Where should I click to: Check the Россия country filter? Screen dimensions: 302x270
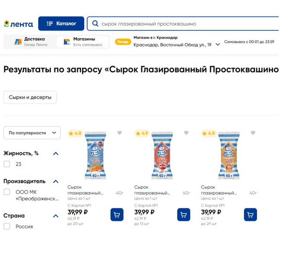(x=7, y=226)
